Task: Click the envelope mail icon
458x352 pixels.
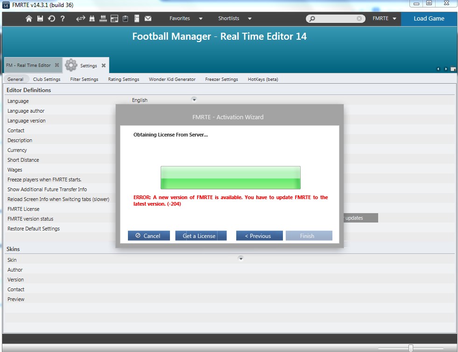Action: tap(148, 19)
